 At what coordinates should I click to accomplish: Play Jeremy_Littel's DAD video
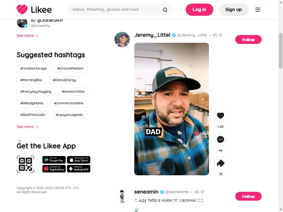171,109
